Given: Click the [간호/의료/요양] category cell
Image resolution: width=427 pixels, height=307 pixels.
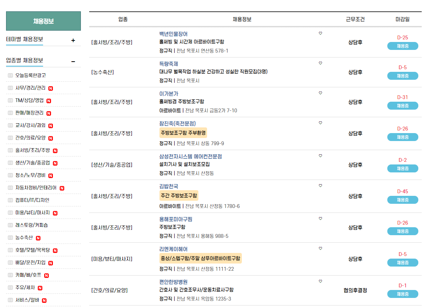Looking at the screenshot, I should pyautogui.click(x=109, y=290).
